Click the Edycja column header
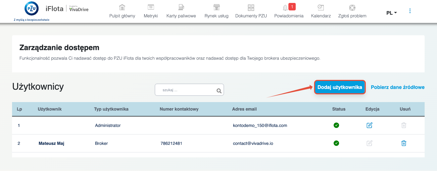The width and height of the screenshot is (437, 171). tap(372, 109)
